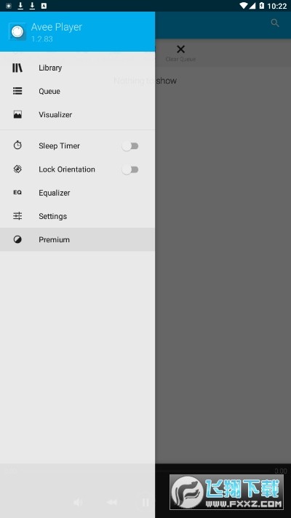Screen dimensions: 291x518
Task: Tap the Avee Player header title
Action: 57,27
